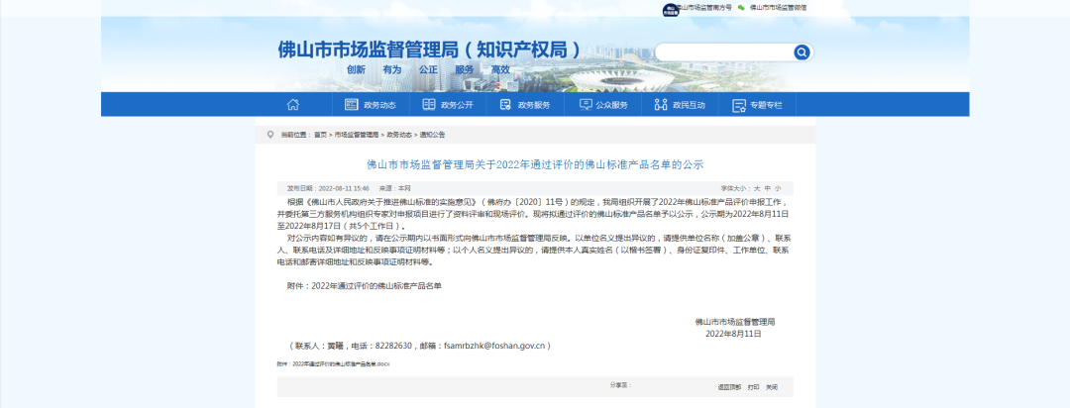Open the home icon in navigation bar
Viewport: 1070px width, 408px height.
[292, 104]
